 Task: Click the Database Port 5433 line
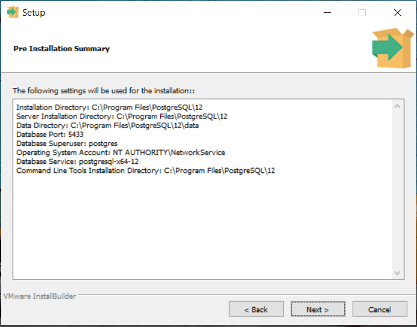tap(50, 134)
